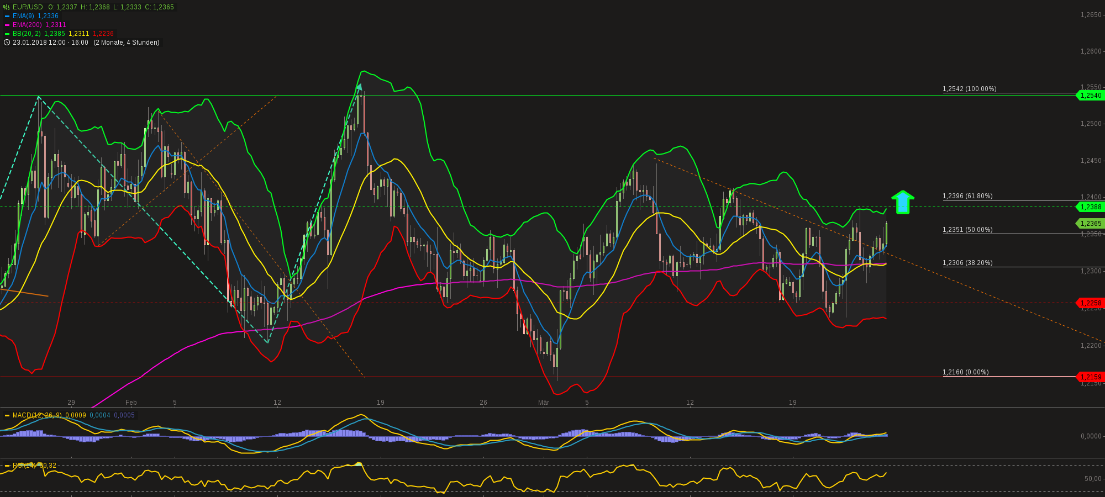Select the blue EMA(9) color marker
The width and height of the screenshot is (1105, 497).
click(7, 17)
